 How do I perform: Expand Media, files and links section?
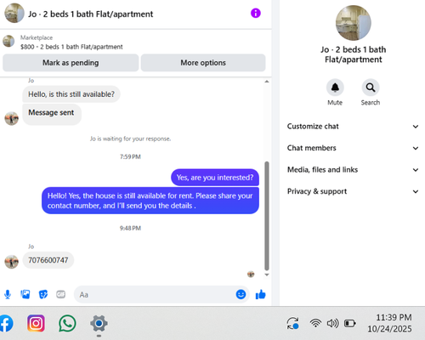tap(353, 170)
